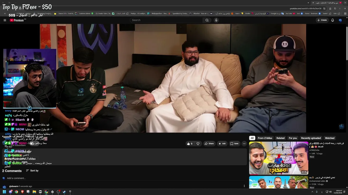This screenshot has height=195, width=348.
Task: Select the Watched filter chip
Action: pos(330,138)
